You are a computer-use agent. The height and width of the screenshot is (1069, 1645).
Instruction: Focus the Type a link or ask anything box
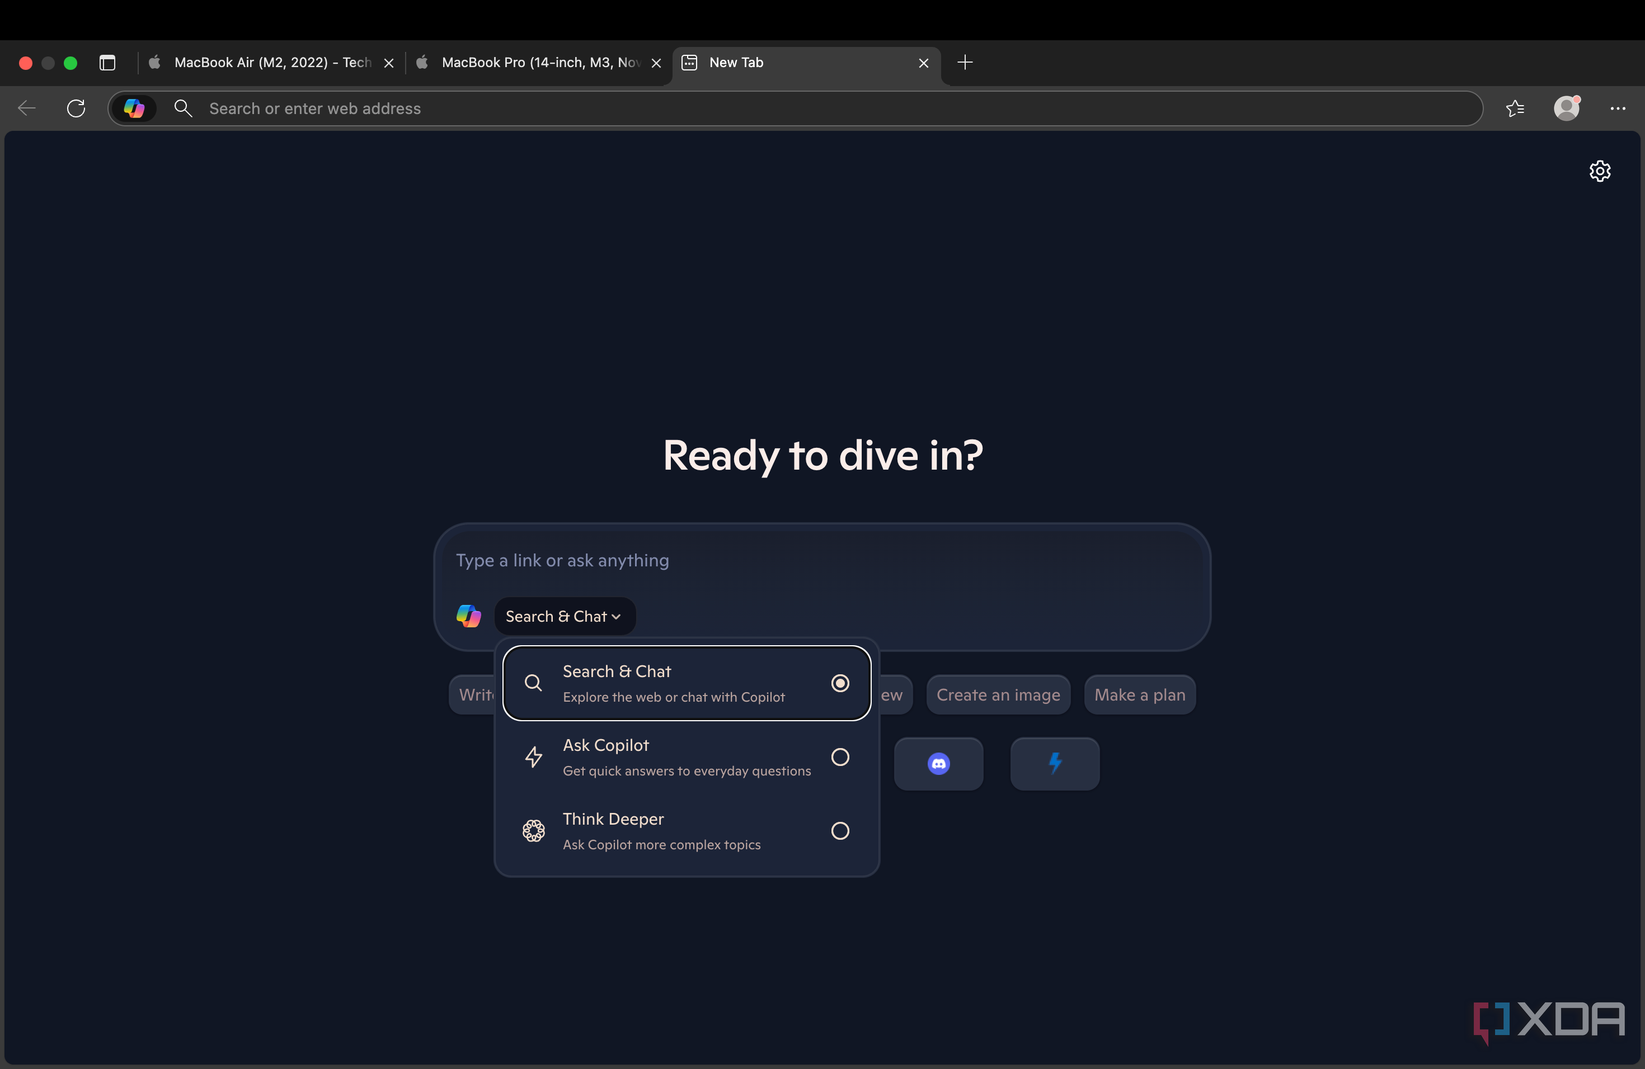click(822, 560)
